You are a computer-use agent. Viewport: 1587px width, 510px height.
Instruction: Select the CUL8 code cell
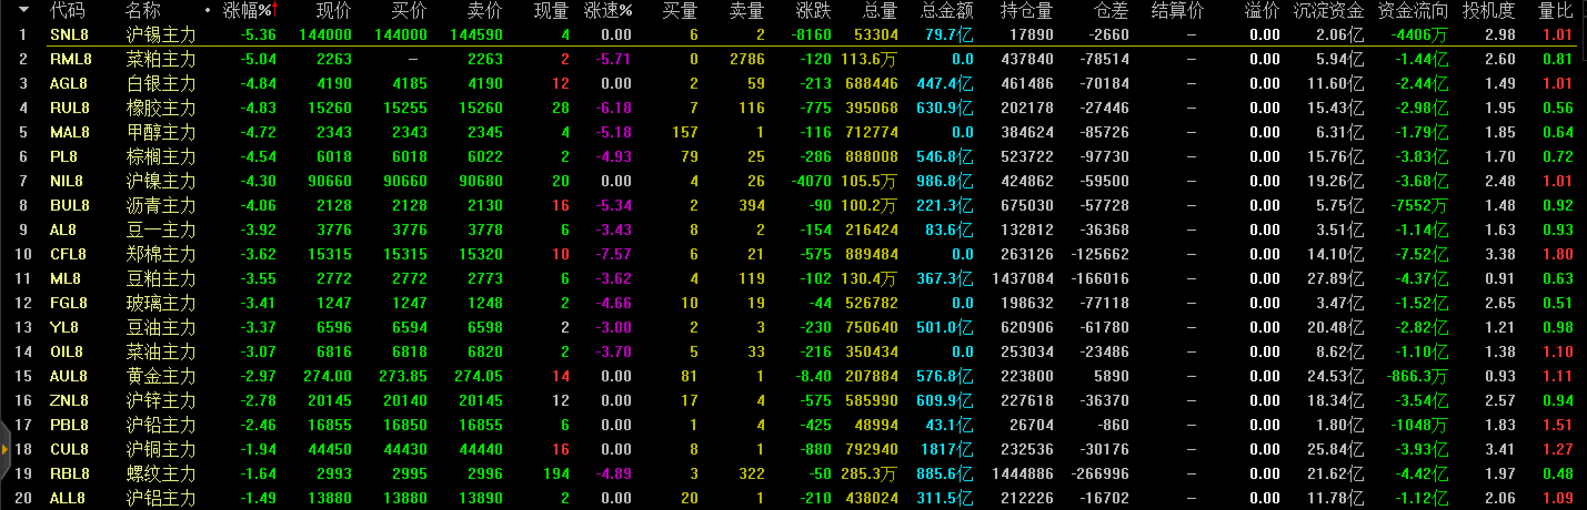pyautogui.click(x=69, y=450)
